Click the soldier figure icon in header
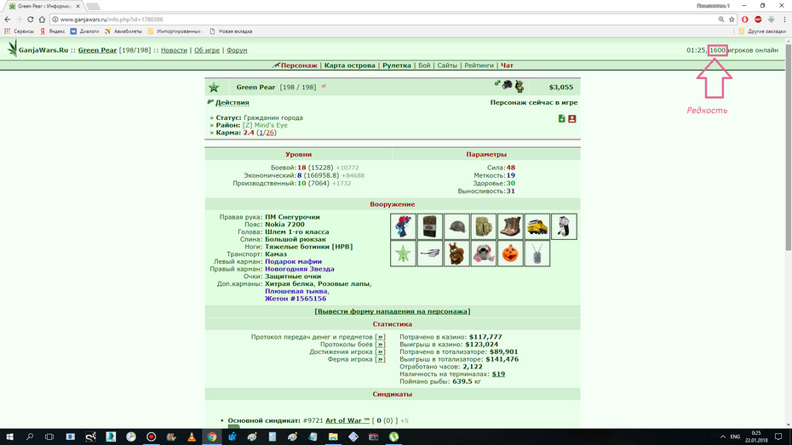This screenshot has height=445, width=792. coord(519,86)
